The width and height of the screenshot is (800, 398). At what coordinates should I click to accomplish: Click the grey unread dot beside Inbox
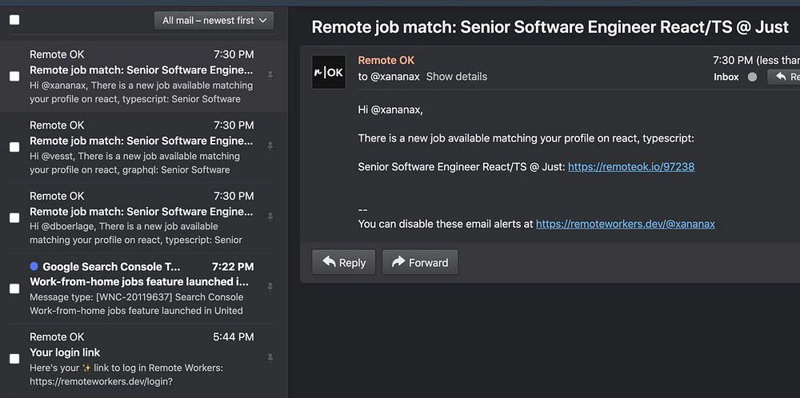tap(752, 78)
